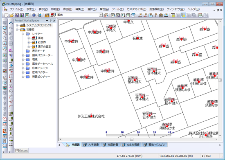Switch to the 画地-ポリゴン tab
The height and width of the screenshot is (160, 225).
pos(155,145)
